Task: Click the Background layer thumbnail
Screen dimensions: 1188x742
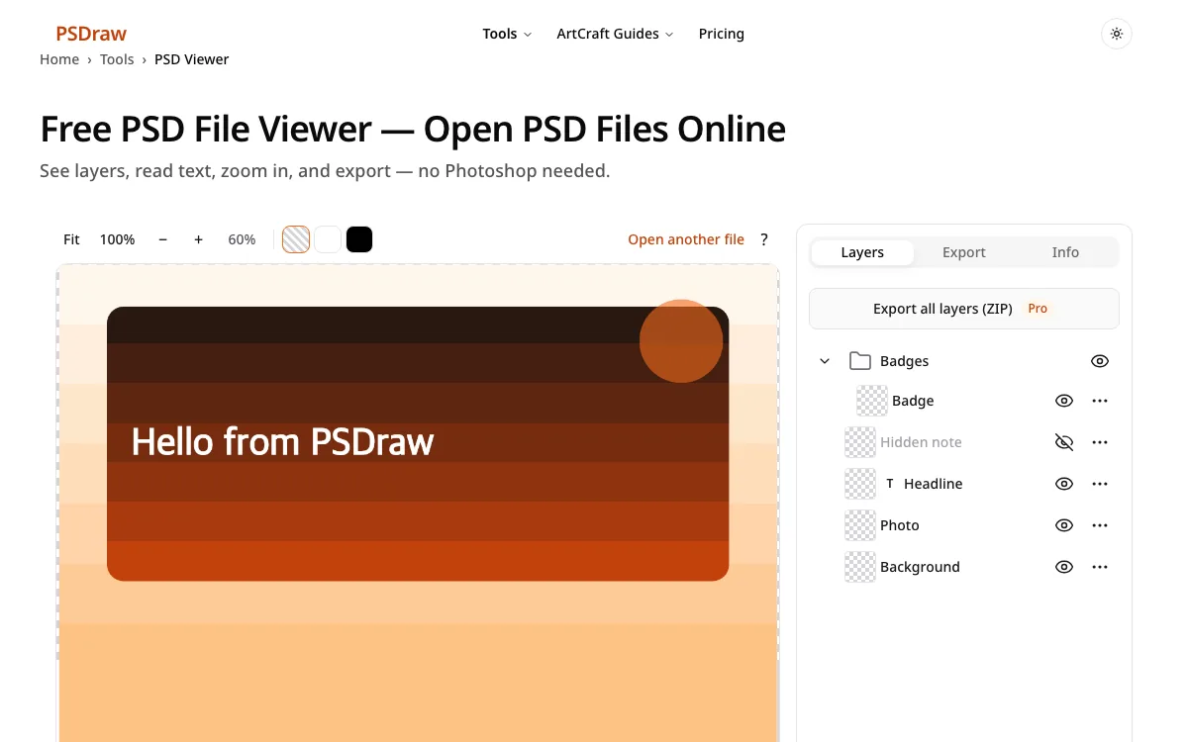Action: point(860,567)
